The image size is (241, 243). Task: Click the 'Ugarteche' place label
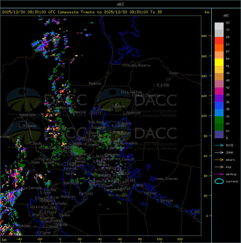[72, 183]
